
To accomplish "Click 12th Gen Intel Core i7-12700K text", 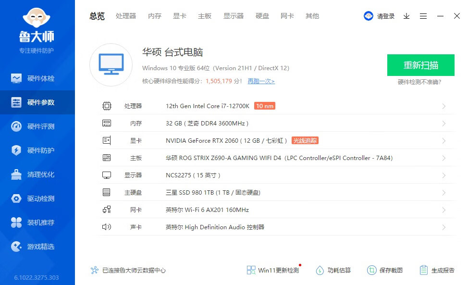I will 208,106.
